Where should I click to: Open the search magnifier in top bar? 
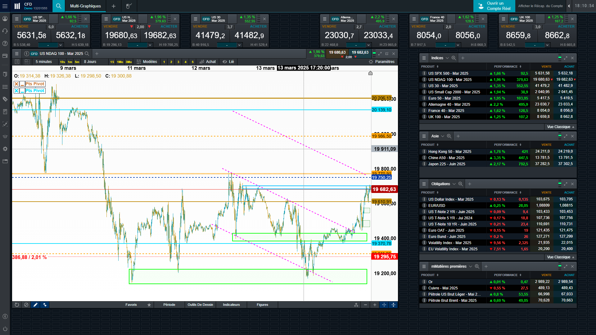coord(58,6)
